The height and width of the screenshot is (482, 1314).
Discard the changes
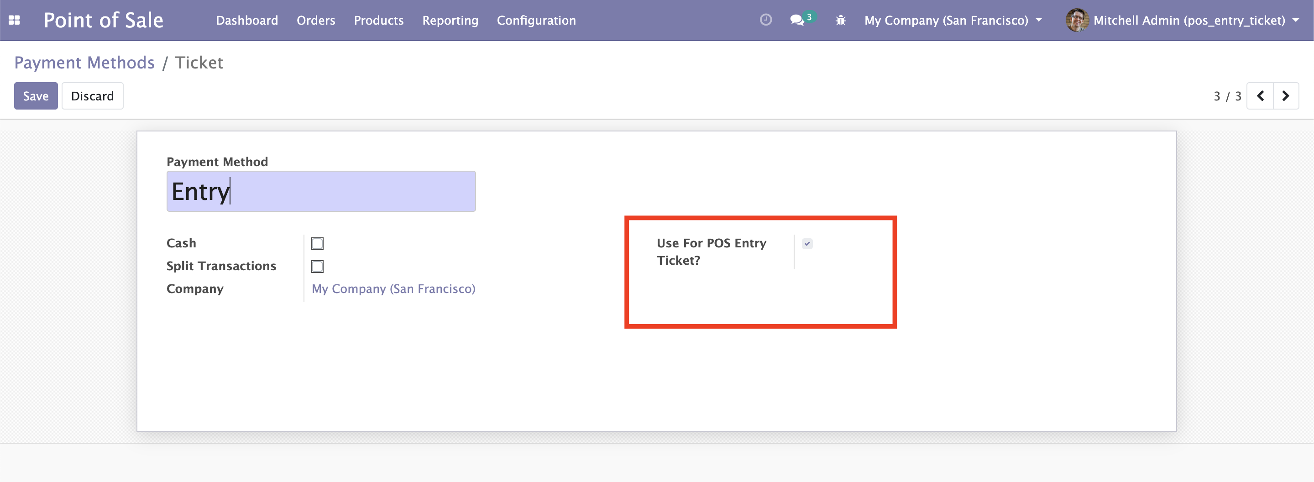click(x=92, y=96)
